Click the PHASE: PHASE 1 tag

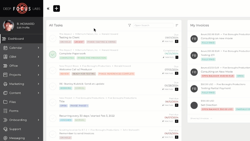(x=79, y=106)
